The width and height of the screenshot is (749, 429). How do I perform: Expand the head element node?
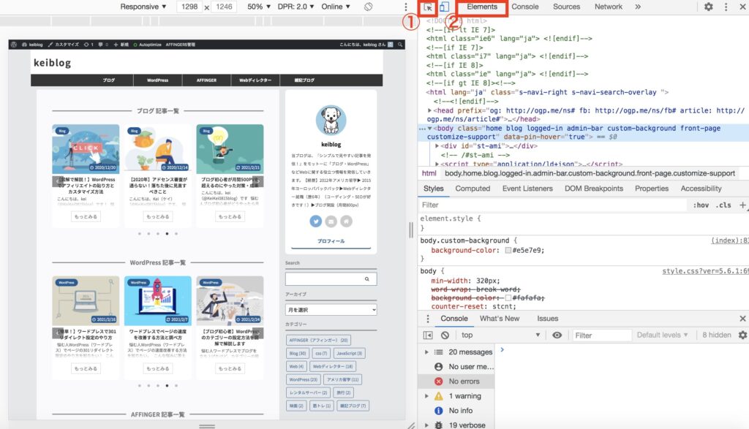(429, 110)
